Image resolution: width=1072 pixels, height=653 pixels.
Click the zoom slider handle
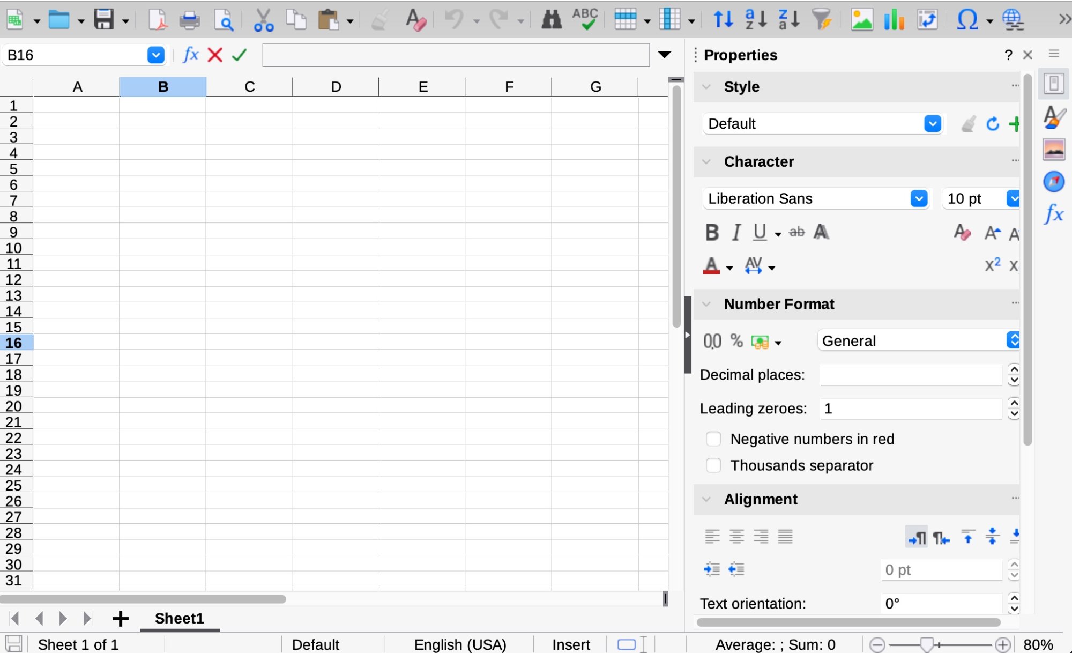point(927,644)
